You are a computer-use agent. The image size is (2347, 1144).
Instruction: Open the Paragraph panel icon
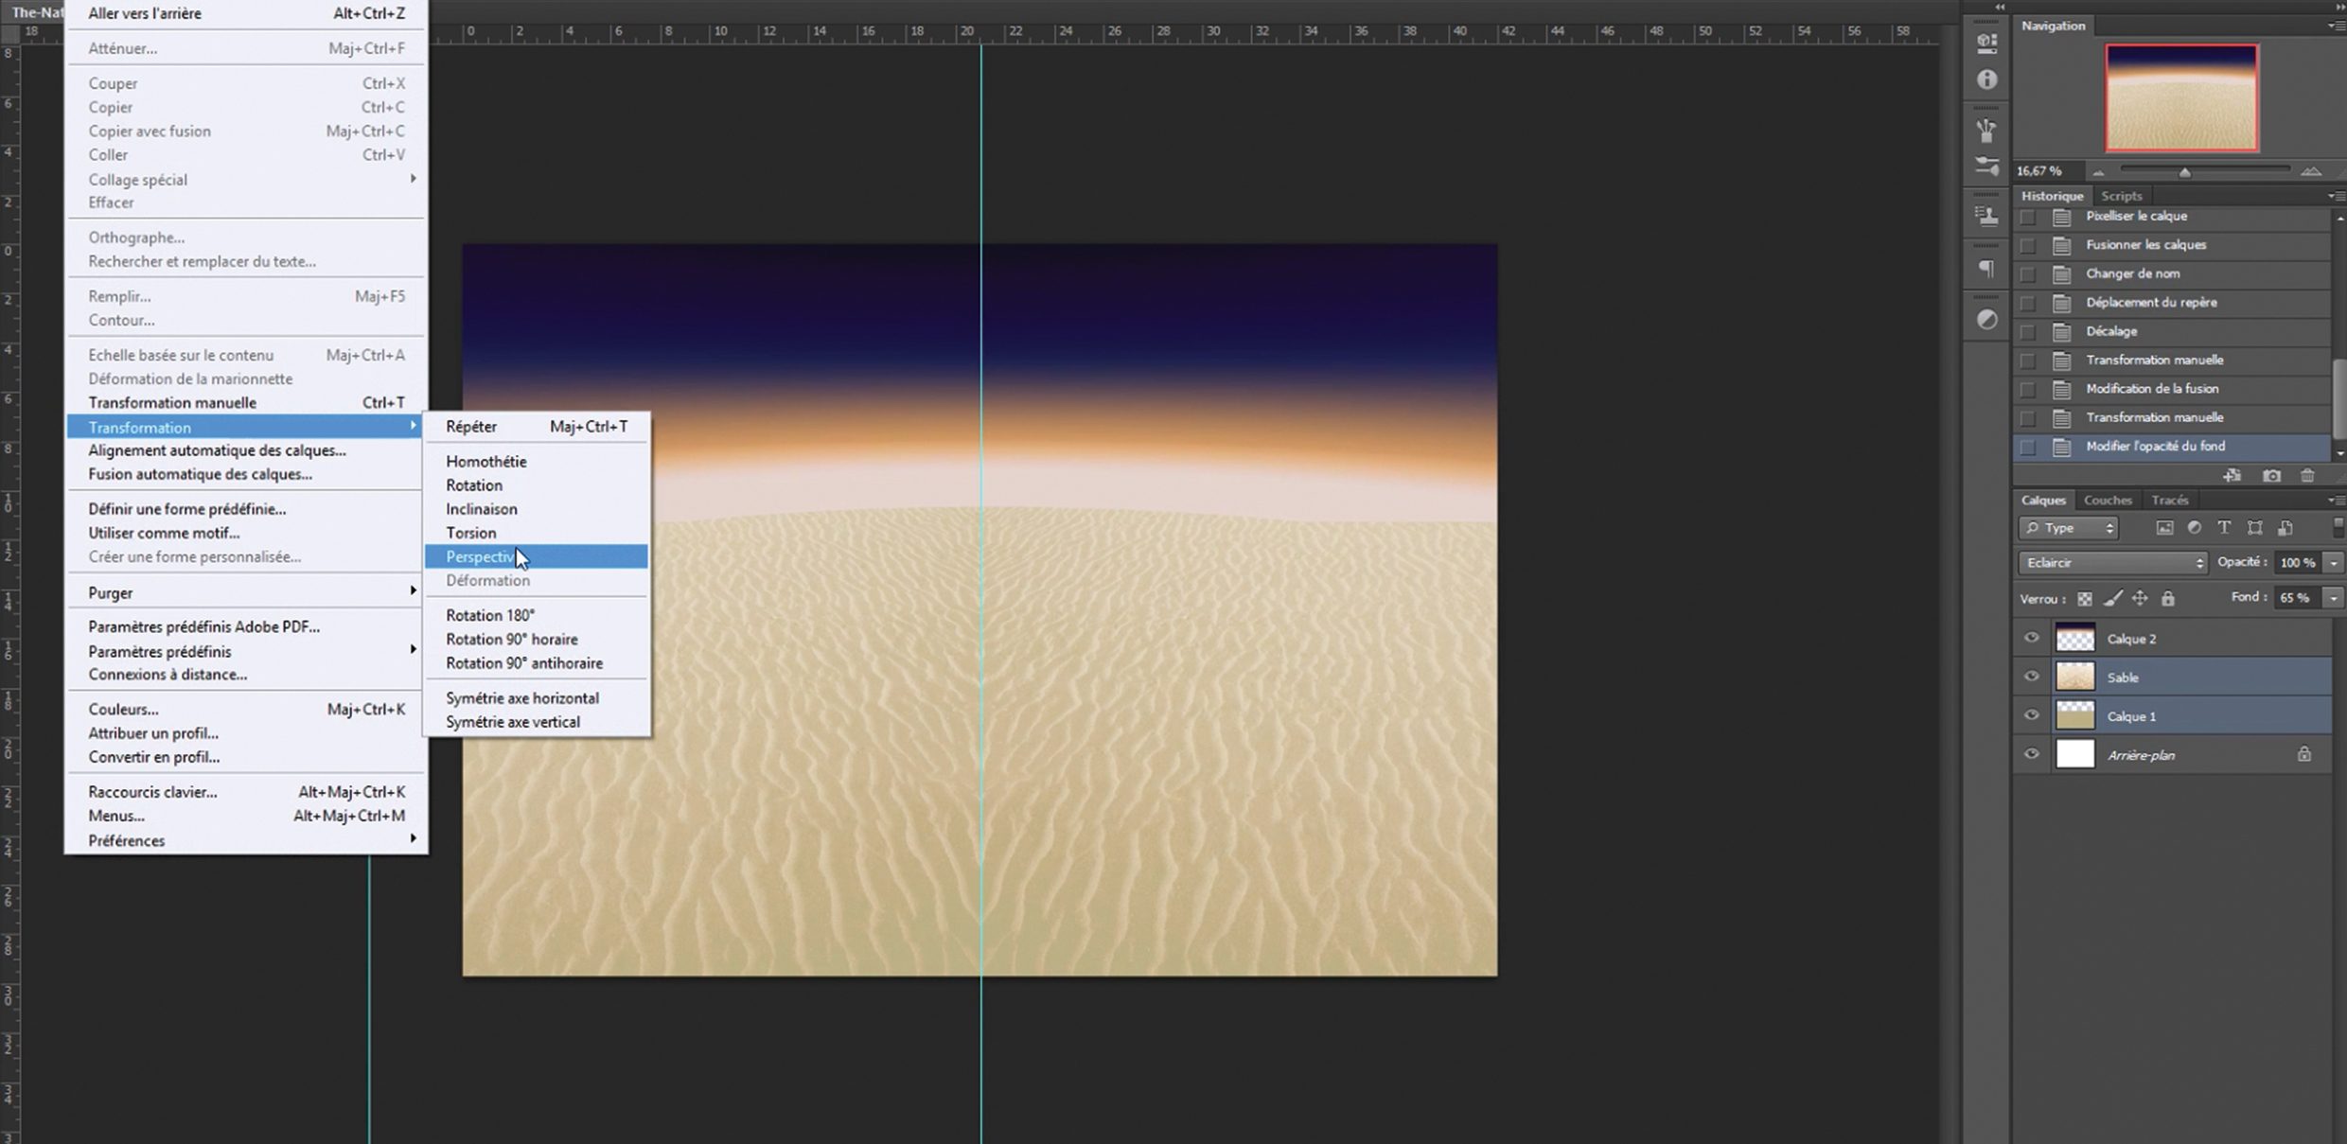tap(1987, 269)
